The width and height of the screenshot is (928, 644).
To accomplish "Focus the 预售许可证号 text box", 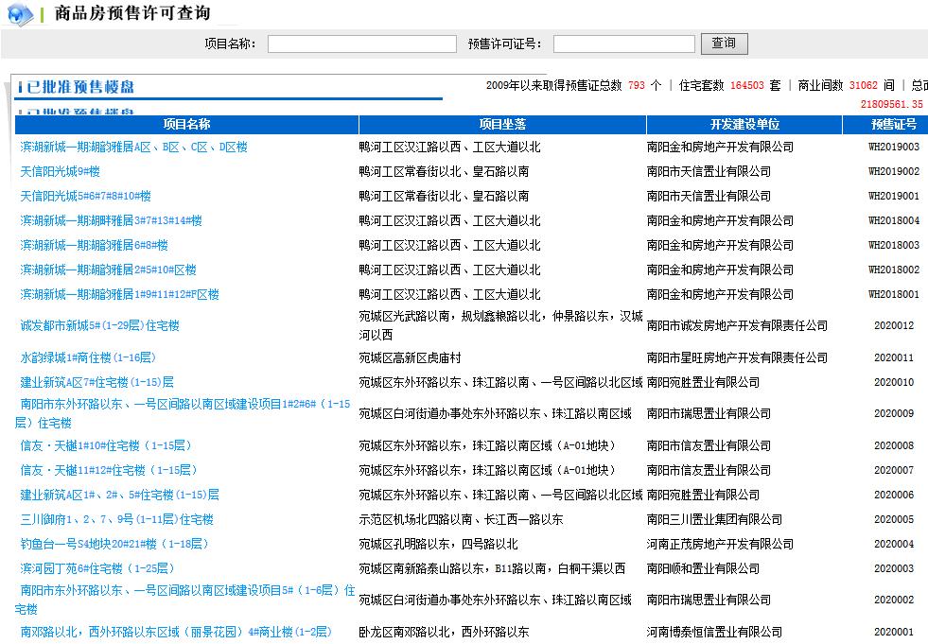I will coord(623,44).
